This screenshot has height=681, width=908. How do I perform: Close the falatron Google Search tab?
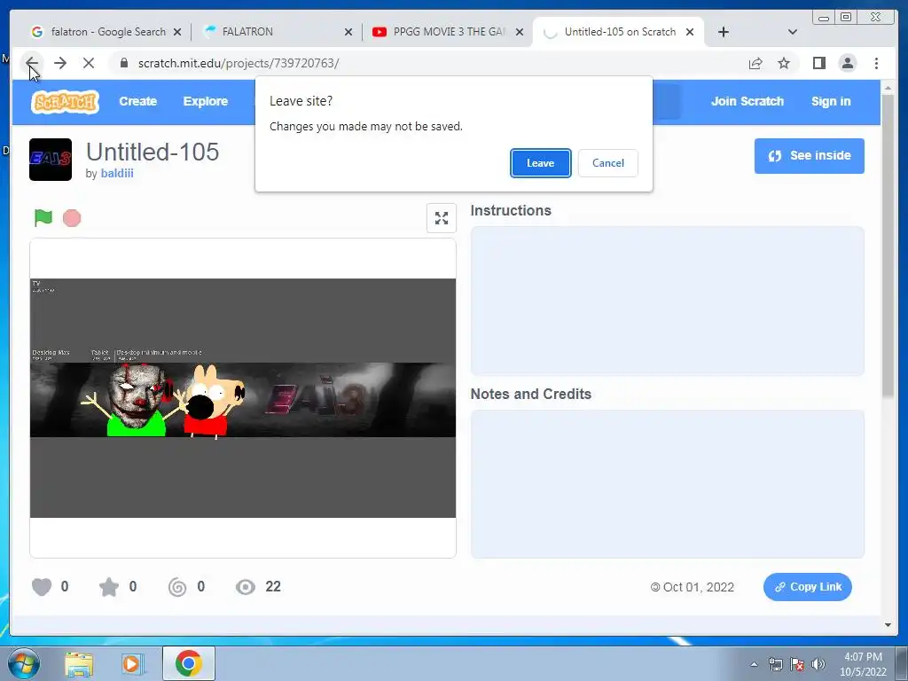point(177,33)
